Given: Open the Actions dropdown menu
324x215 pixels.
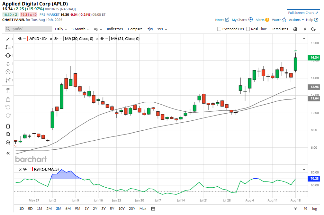Looking at the screenshot, I should (296, 20).
